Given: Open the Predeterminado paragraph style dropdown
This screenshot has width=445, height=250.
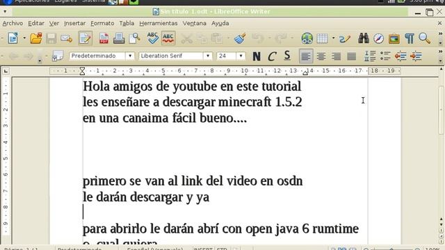Looking at the screenshot, I should click(130, 56).
